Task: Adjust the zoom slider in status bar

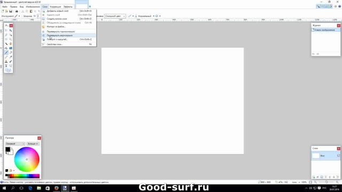Action: [327, 182]
